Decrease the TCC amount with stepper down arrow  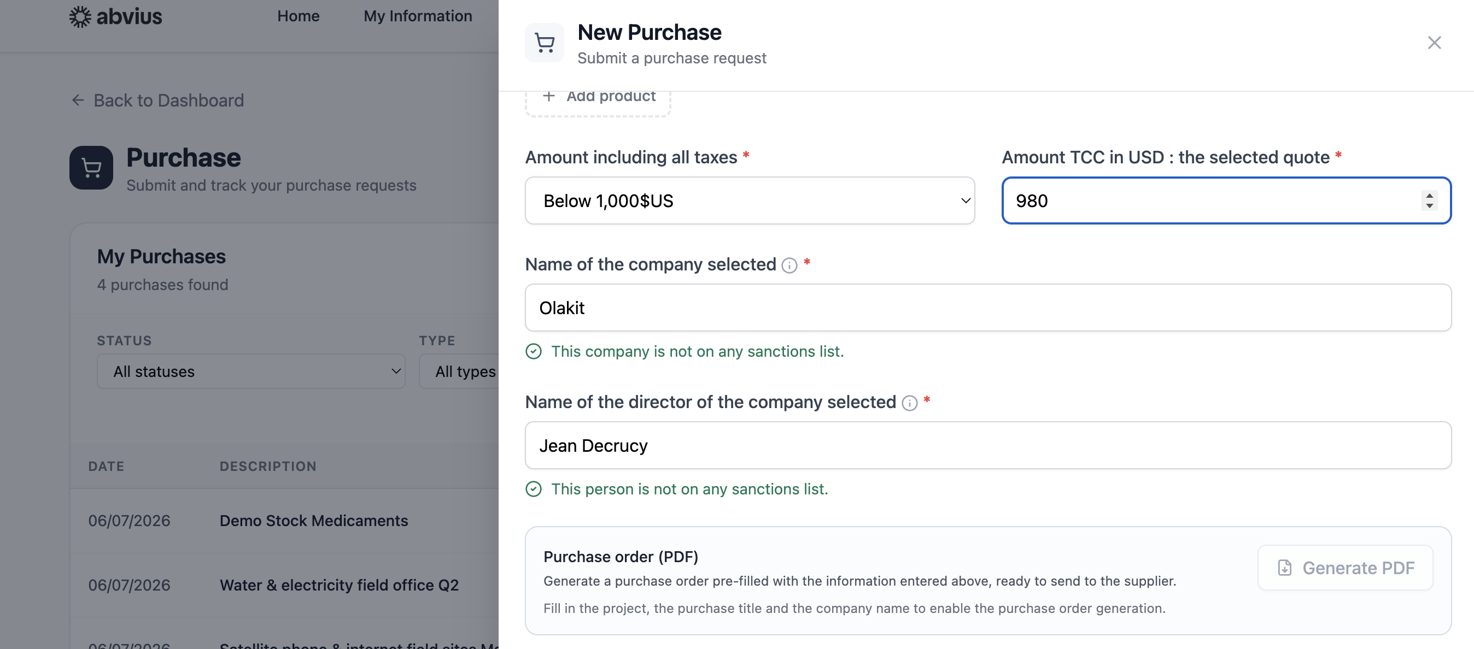click(x=1429, y=206)
